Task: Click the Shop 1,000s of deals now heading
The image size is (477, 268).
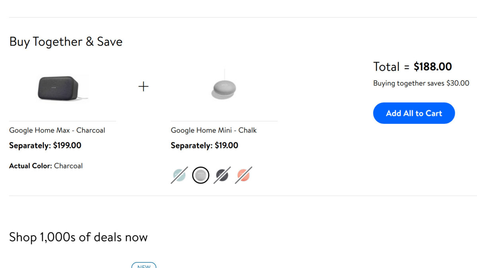Action: [x=78, y=237]
